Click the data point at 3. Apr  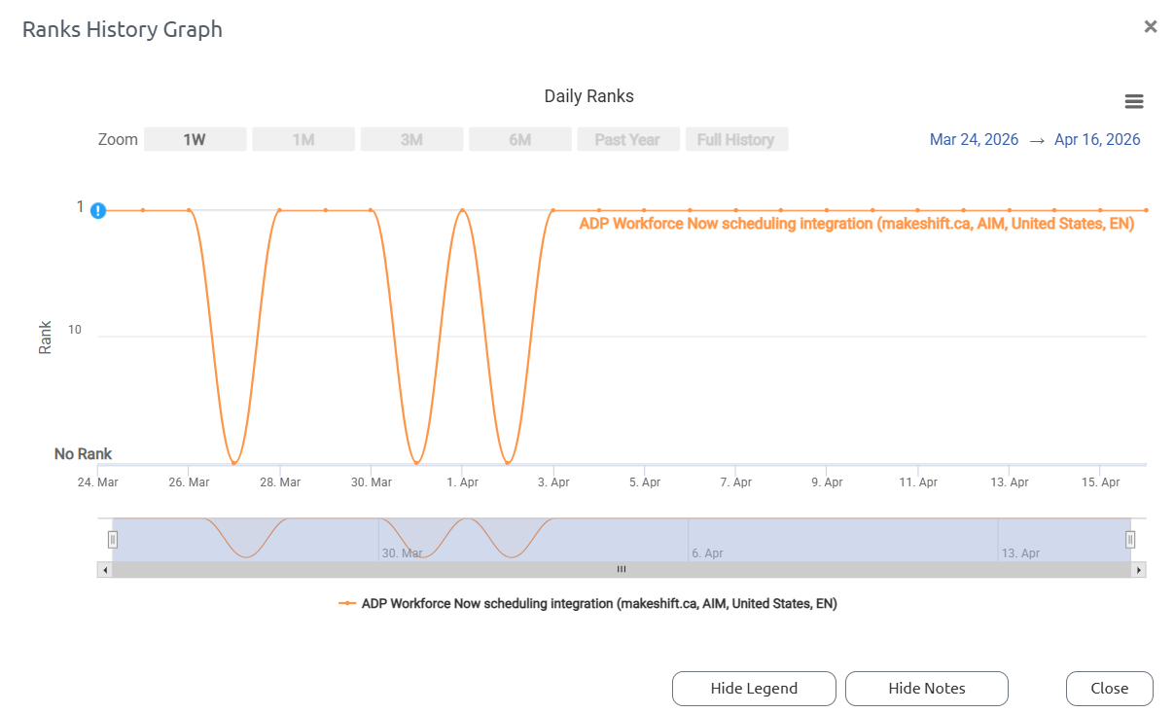tap(553, 210)
